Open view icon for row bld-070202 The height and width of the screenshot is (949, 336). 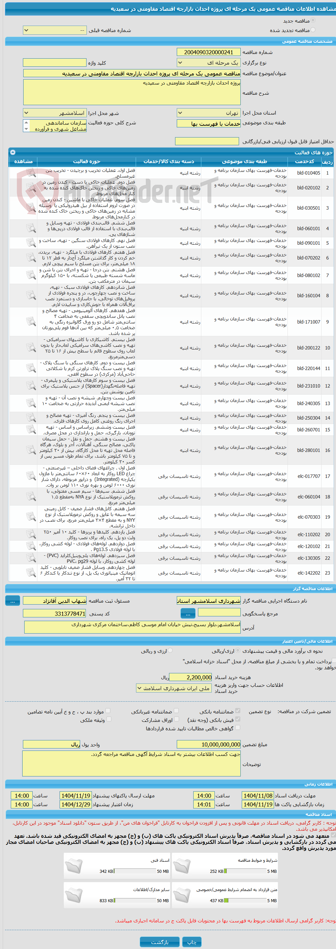point(31,257)
